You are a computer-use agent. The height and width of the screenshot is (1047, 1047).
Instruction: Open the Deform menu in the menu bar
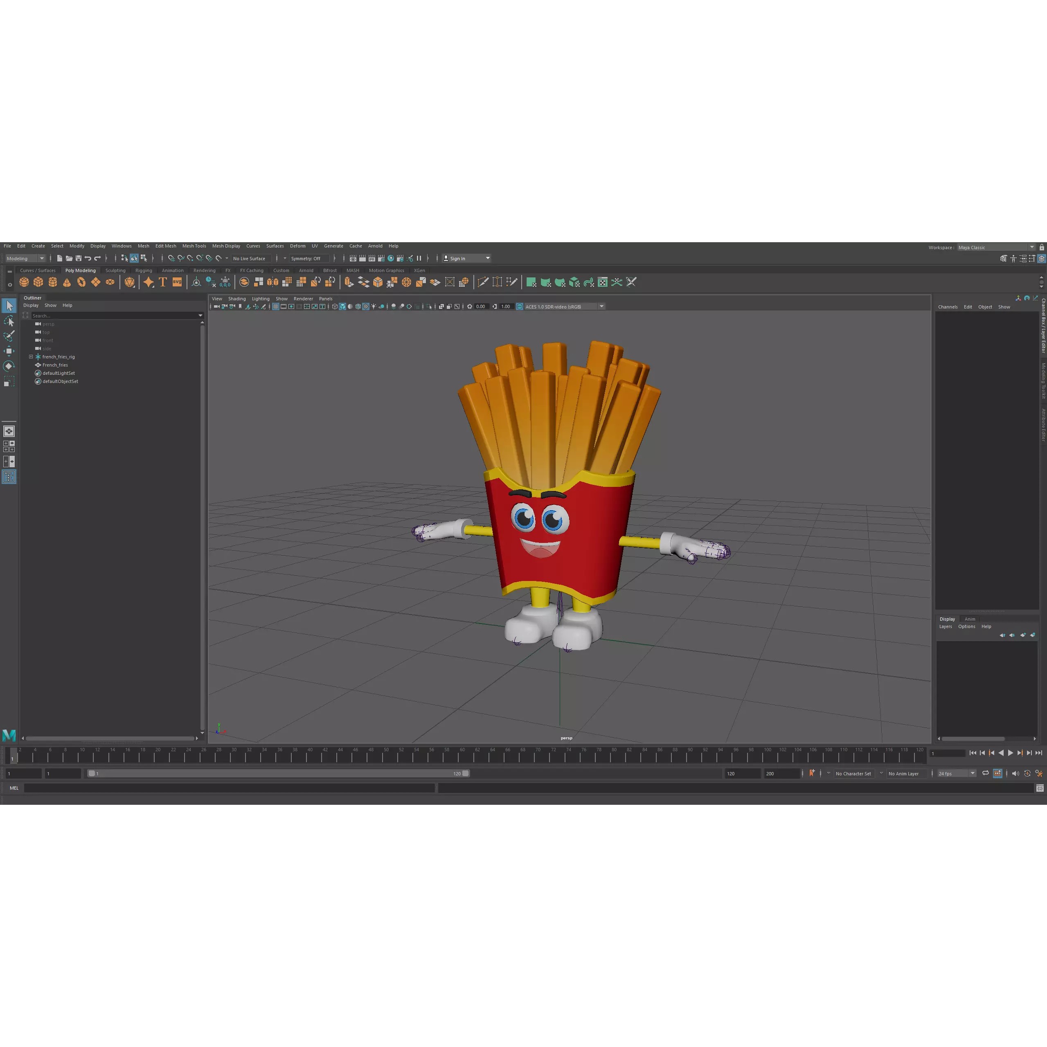[x=297, y=246]
